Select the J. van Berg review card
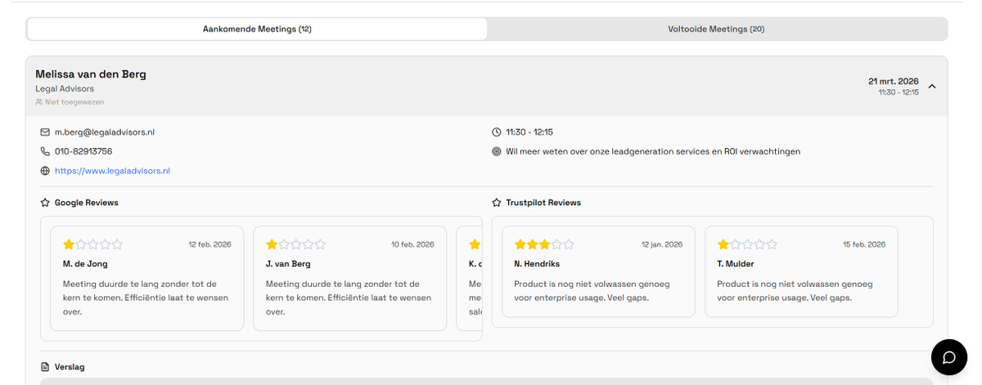 pyautogui.click(x=349, y=278)
